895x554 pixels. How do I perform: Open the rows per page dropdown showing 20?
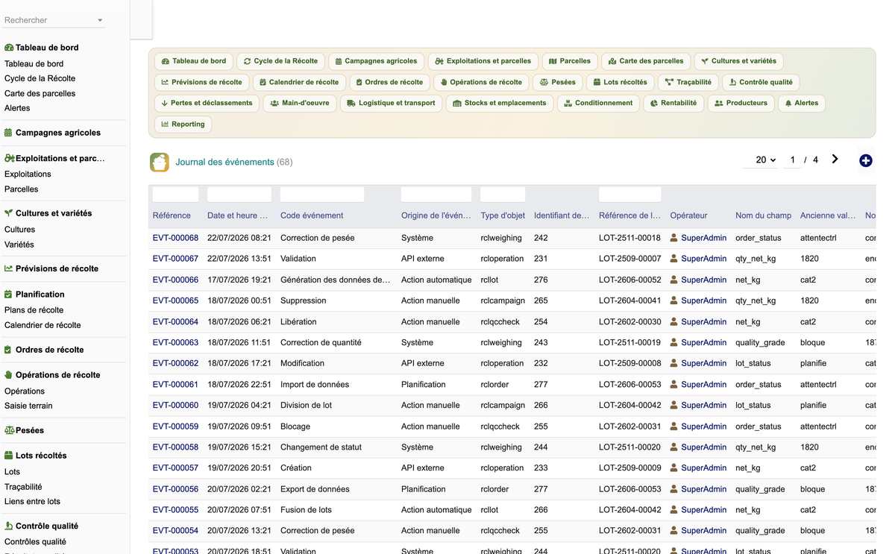point(761,160)
